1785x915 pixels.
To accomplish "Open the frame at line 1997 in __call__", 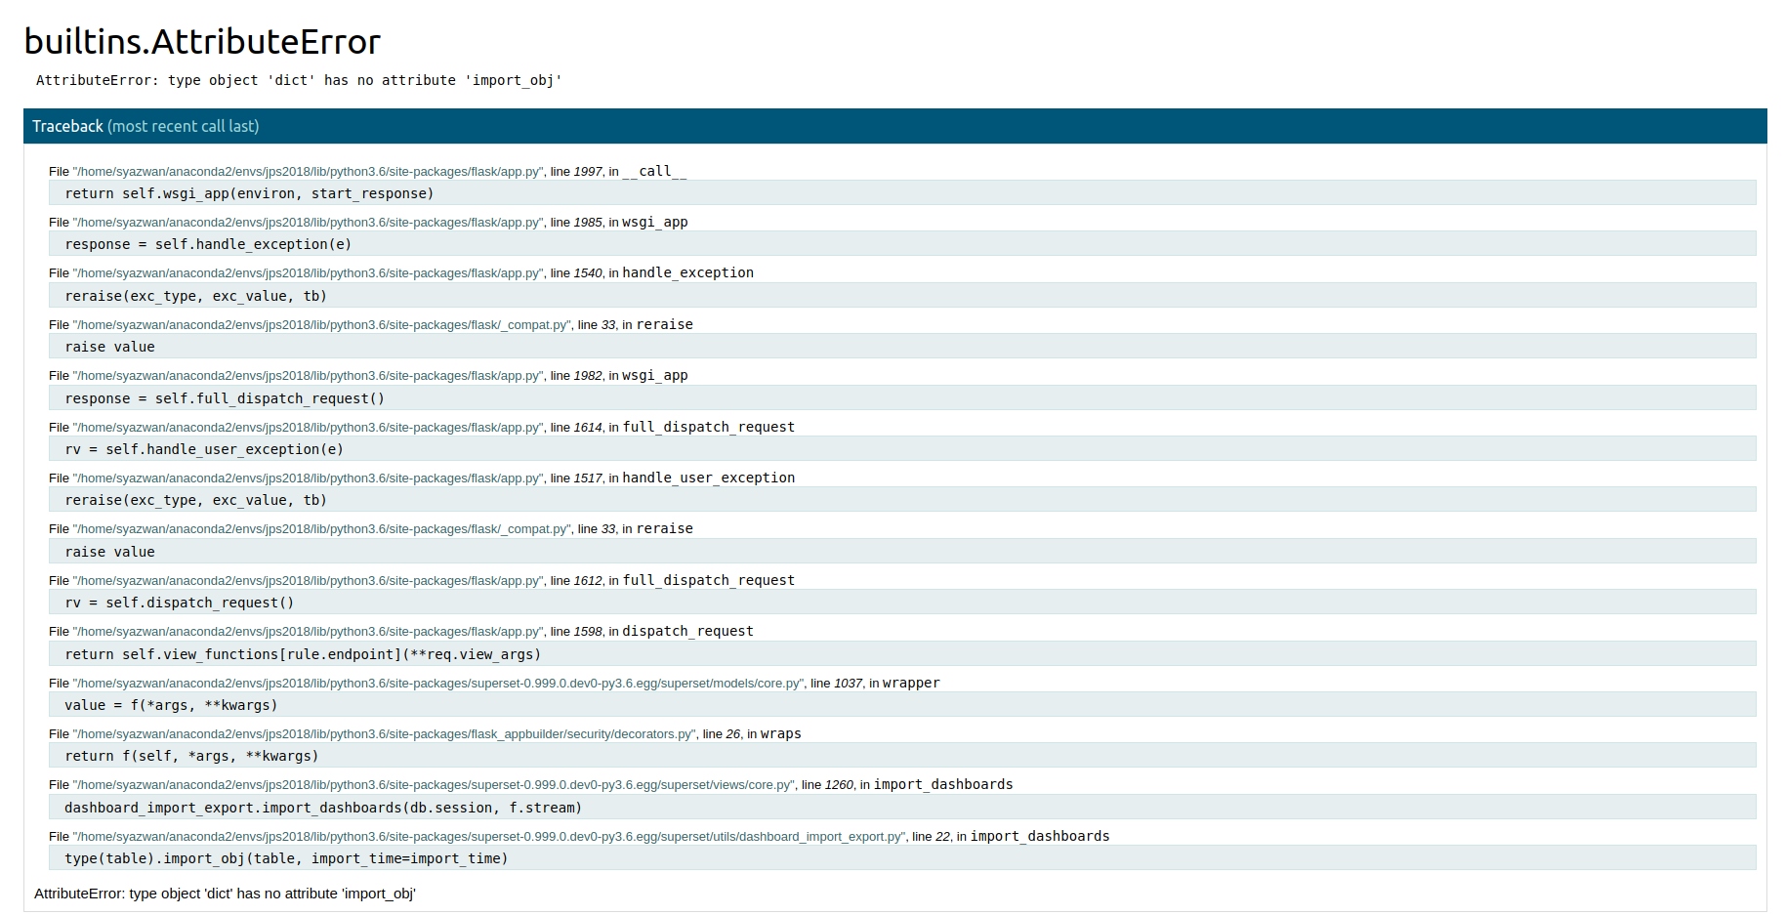I will click(367, 171).
